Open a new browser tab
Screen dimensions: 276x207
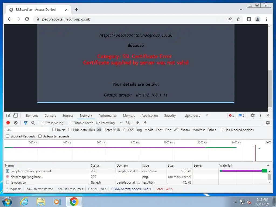[76, 10]
